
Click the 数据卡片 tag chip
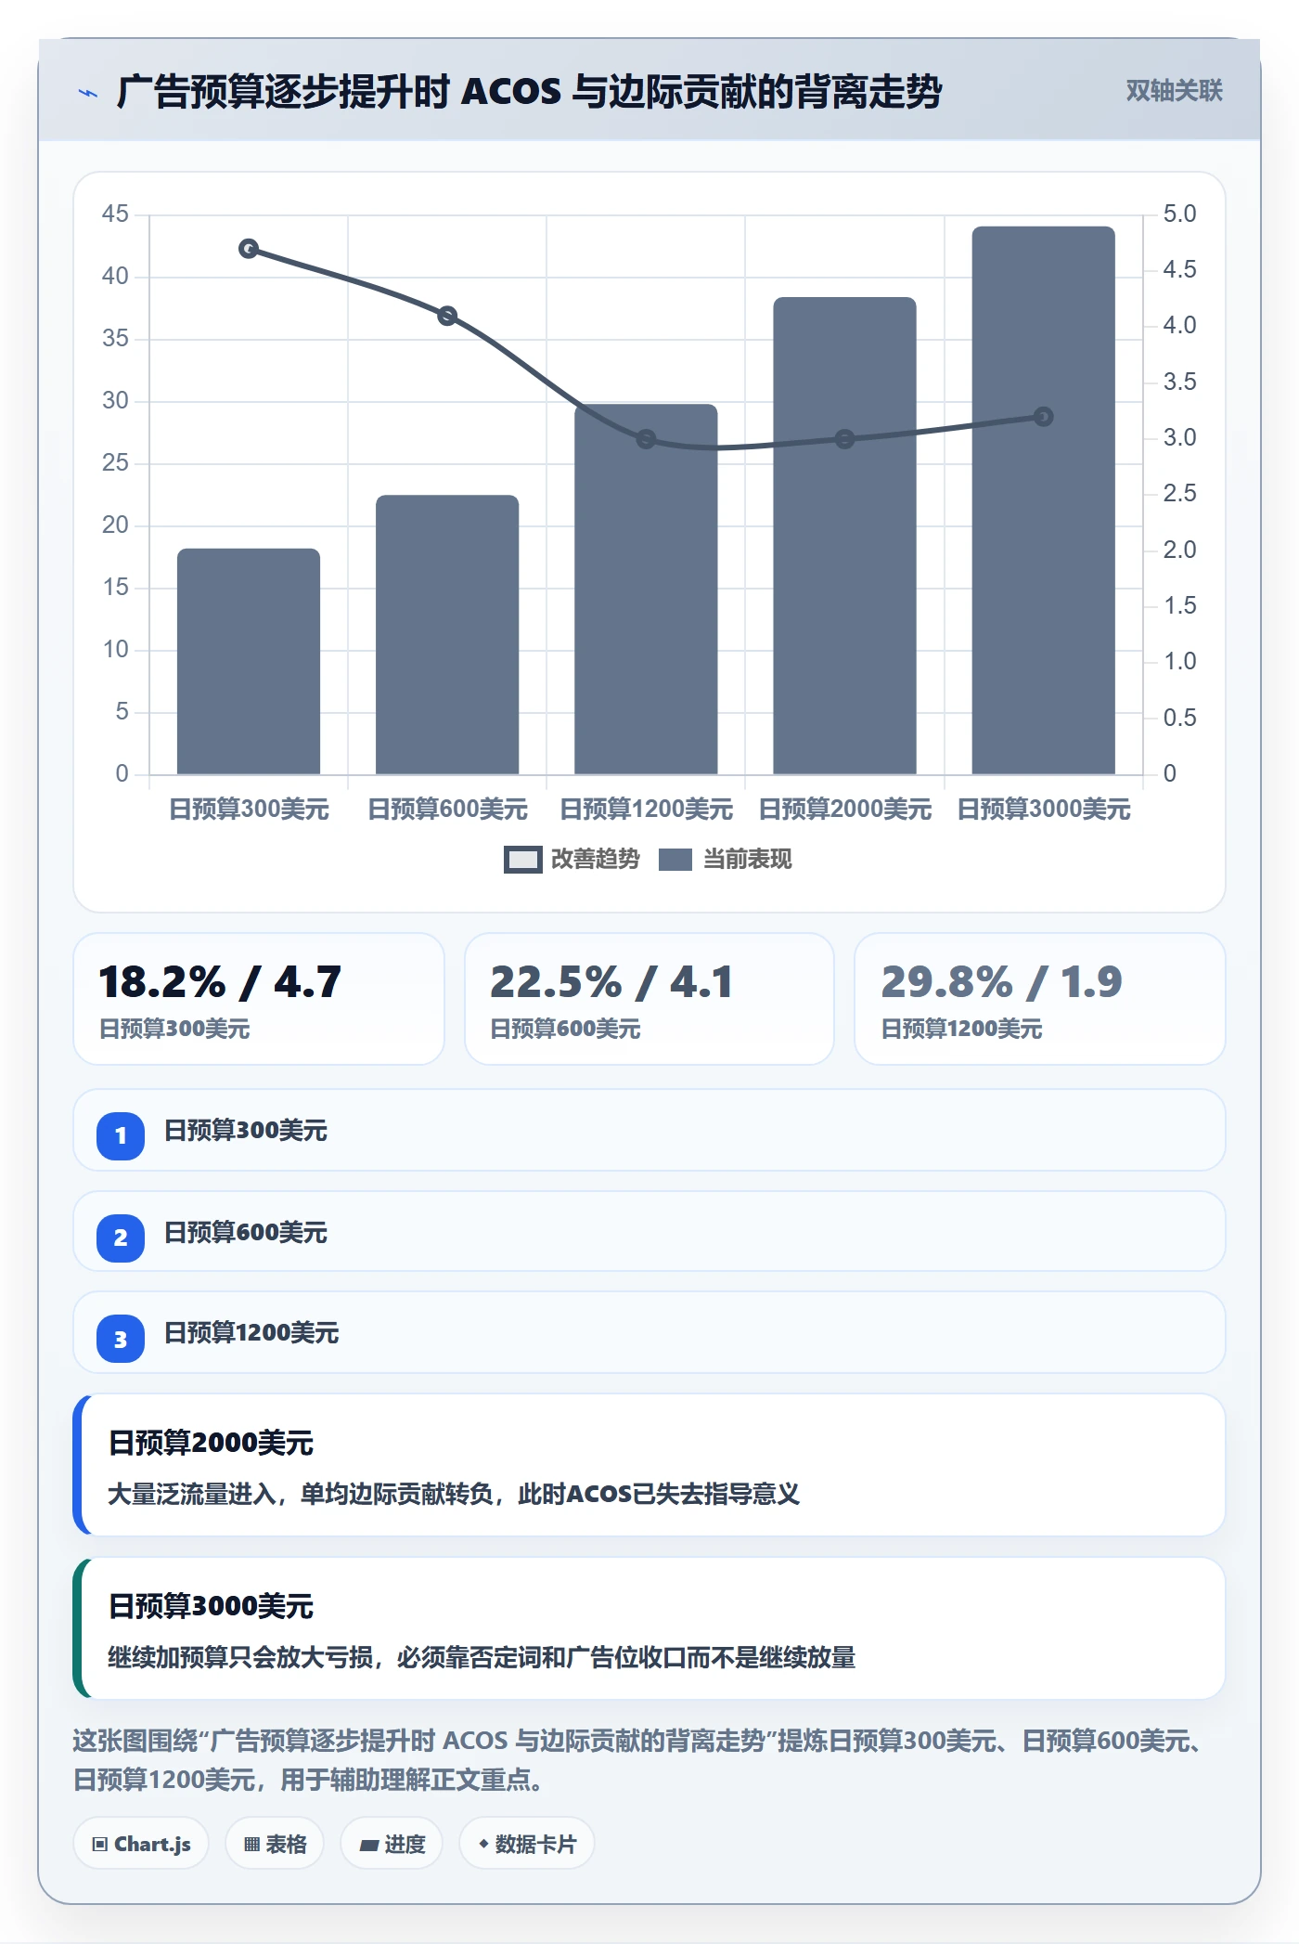coord(527,1844)
